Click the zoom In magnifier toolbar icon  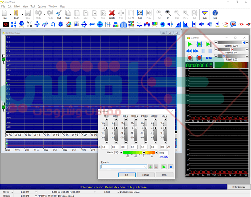tap(168, 14)
